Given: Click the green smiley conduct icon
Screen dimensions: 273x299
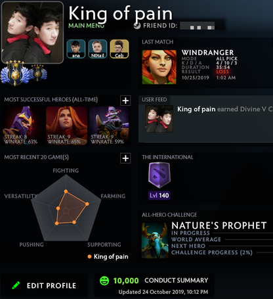Looking at the screenshot, I should click(x=104, y=281).
